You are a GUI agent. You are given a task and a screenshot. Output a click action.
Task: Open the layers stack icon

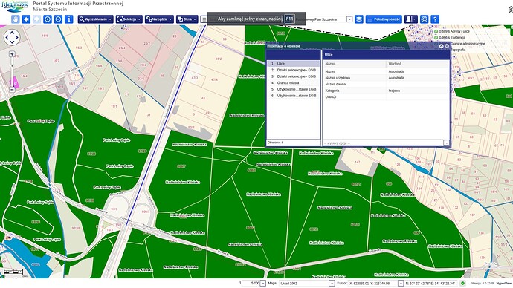(x=359, y=19)
